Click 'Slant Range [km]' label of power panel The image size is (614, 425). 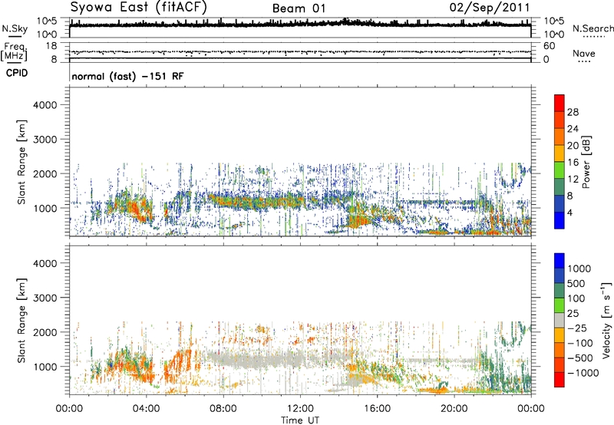(x=21, y=162)
